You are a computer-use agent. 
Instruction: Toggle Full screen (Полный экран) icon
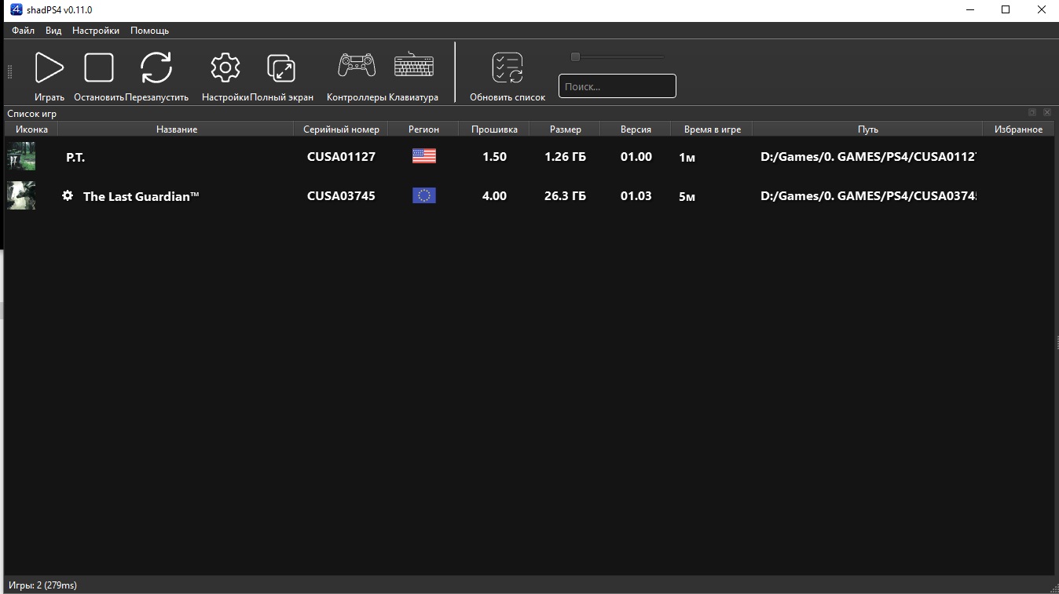pos(281,67)
